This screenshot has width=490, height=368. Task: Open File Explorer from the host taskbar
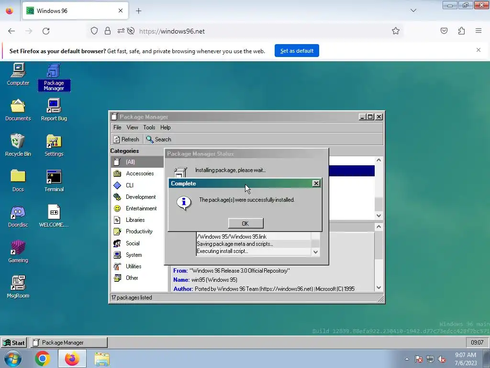[102, 359]
